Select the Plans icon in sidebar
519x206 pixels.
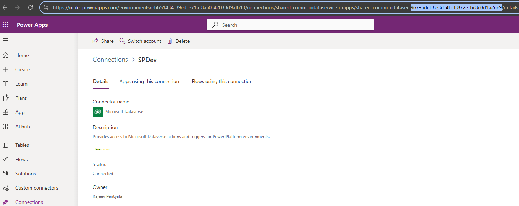pos(5,98)
